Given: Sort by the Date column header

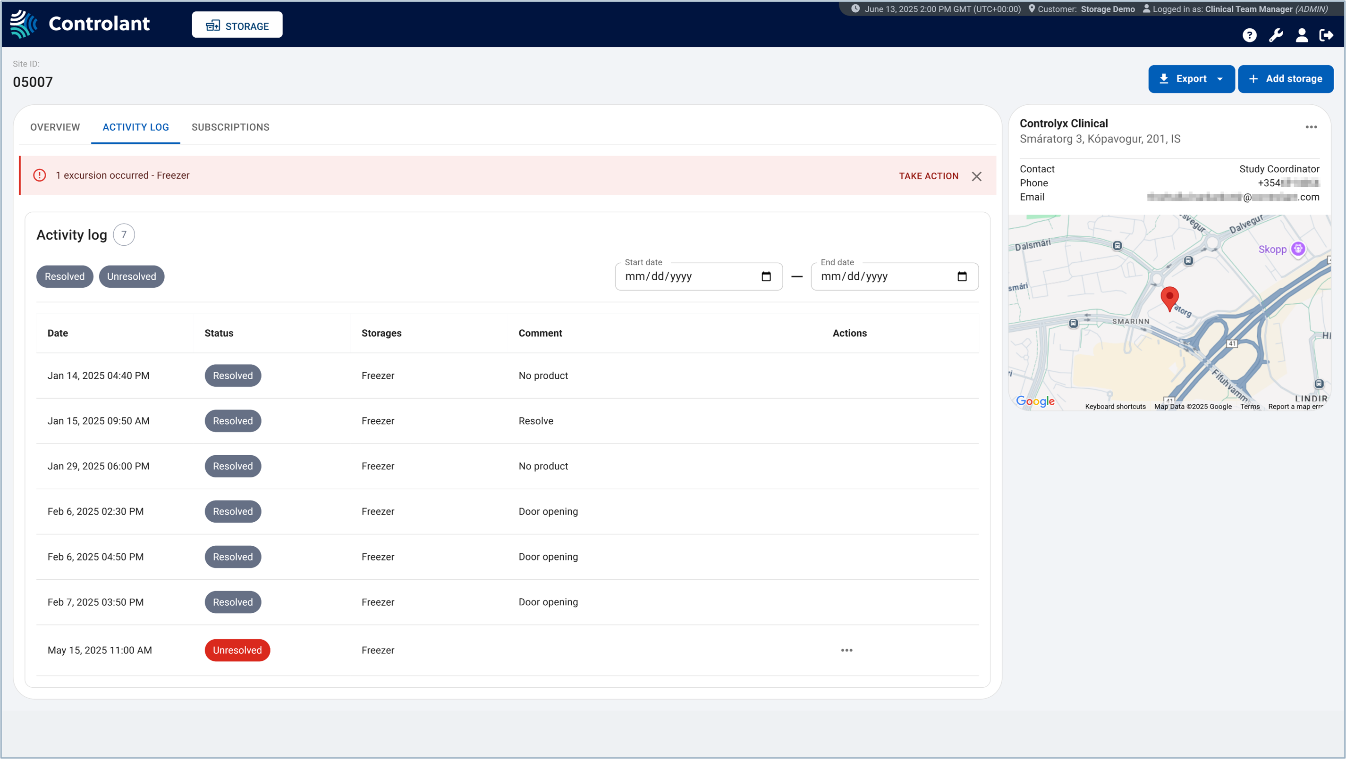Looking at the screenshot, I should [58, 333].
